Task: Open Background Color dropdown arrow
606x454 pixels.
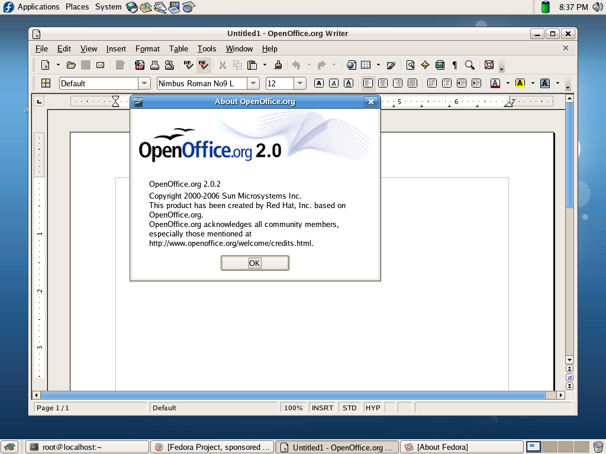Action: pyautogui.click(x=557, y=83)
